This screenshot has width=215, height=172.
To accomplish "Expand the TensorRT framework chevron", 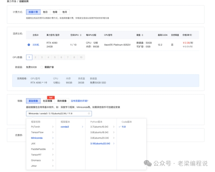I will click(53, 155).
